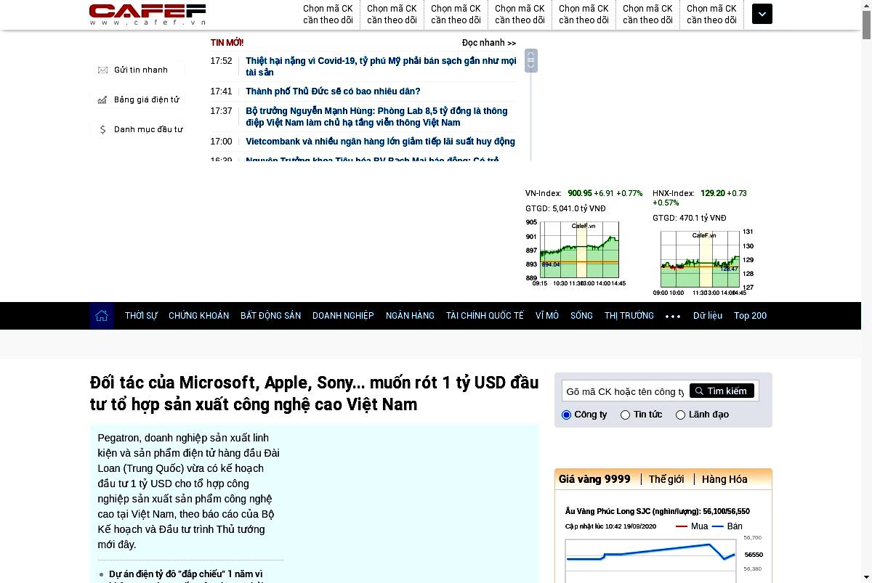Open the chart icon for Bảng giá điện tử
This screenshot has height=583, width=872.
coord(102,99)
